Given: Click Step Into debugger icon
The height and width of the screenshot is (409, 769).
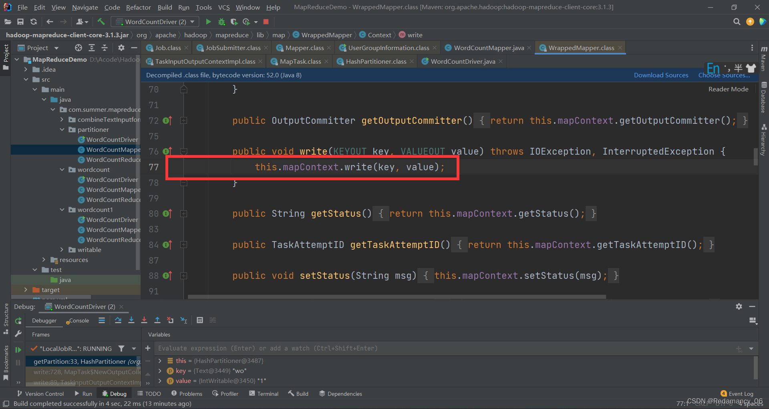Looking at the screenshot, I should click(131, 320).
